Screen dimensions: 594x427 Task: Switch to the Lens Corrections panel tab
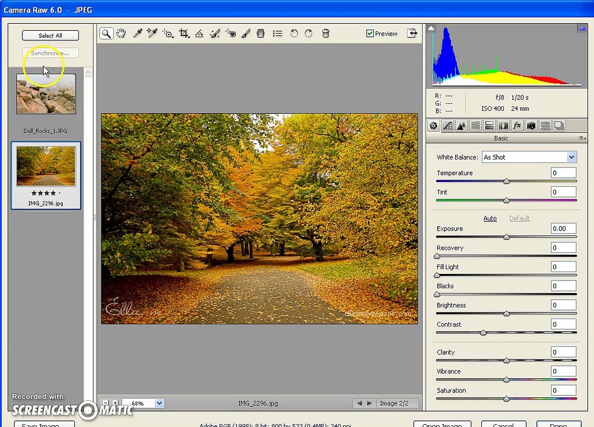click(x=503, y=126)
